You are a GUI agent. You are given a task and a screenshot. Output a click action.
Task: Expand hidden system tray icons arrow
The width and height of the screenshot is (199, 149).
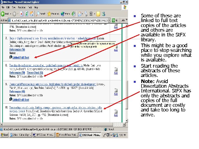pyautogui.click(x=111, y=135)
